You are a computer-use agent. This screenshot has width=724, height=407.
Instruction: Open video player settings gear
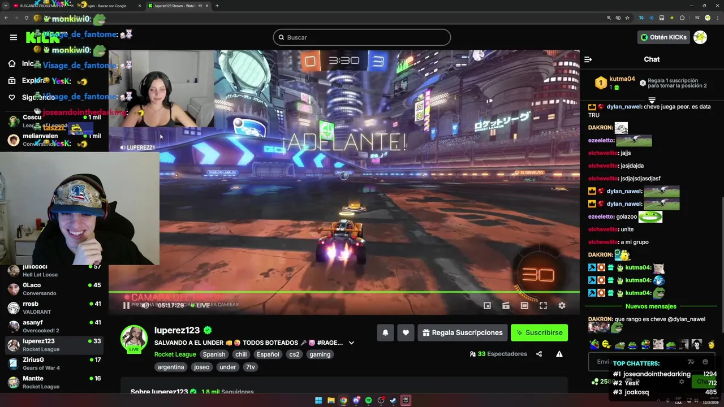562,306
